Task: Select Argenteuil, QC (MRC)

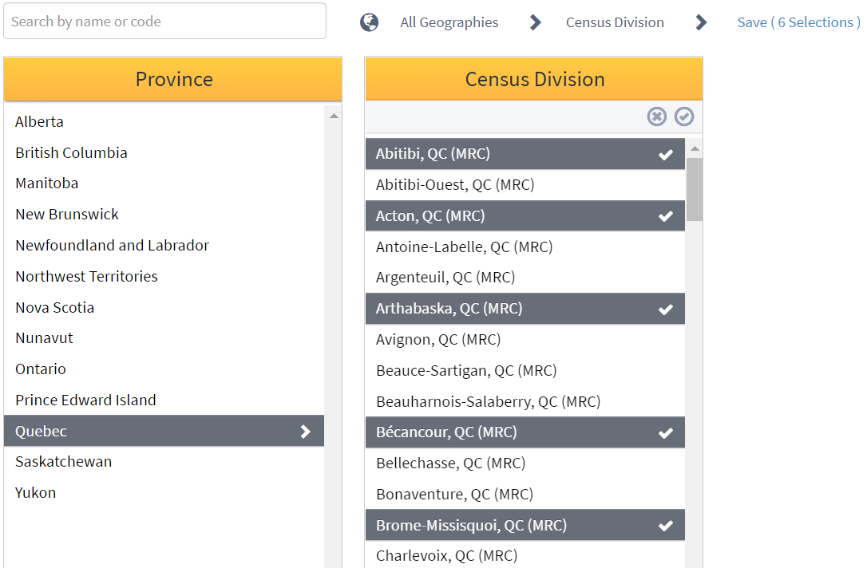Action: click(525, 278)
